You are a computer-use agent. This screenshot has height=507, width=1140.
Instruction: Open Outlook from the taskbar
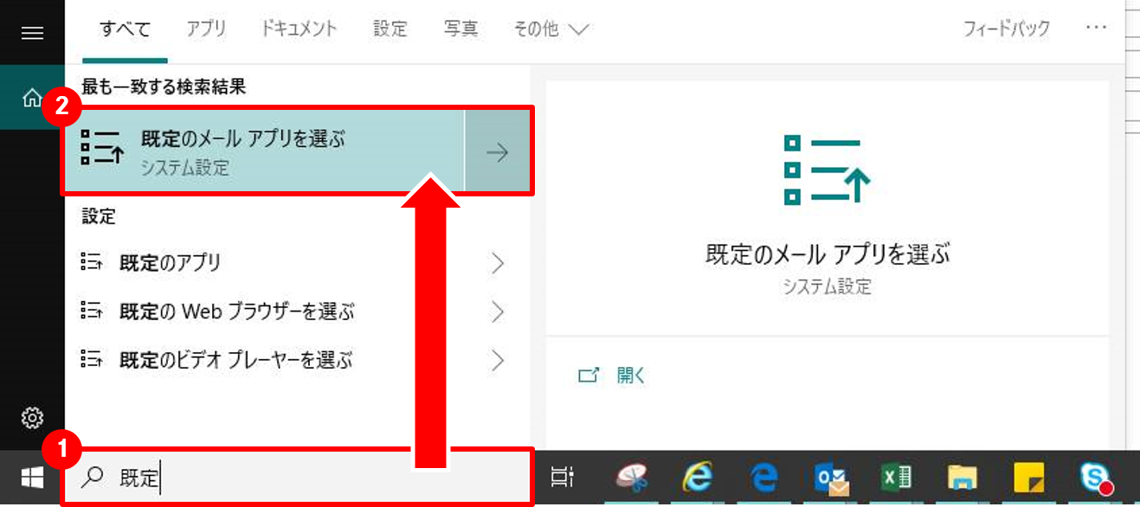coord(830,477)
